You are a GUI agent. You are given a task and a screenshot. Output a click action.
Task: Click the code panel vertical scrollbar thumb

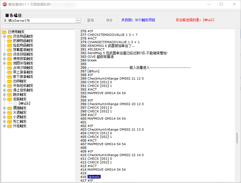(x=237, y=138)
